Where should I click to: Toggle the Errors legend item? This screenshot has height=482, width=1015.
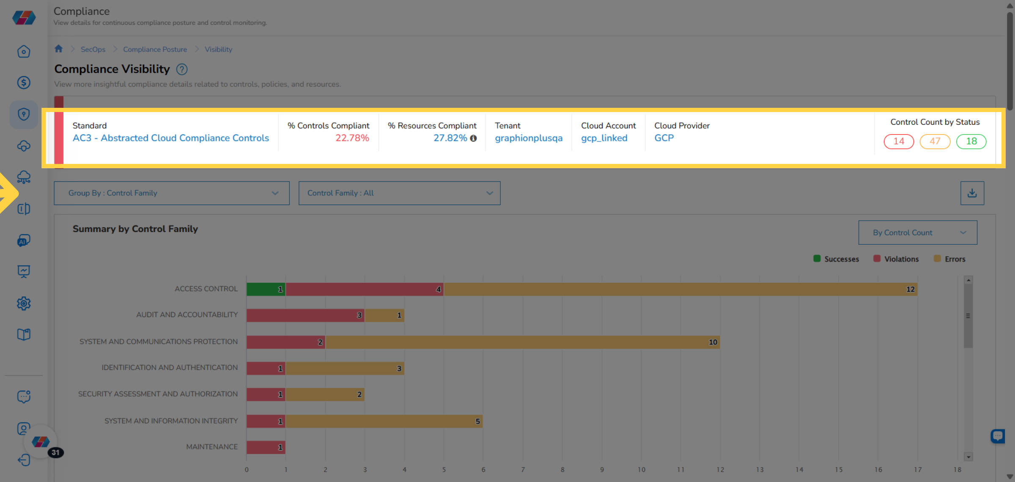(x=949, y=259)
